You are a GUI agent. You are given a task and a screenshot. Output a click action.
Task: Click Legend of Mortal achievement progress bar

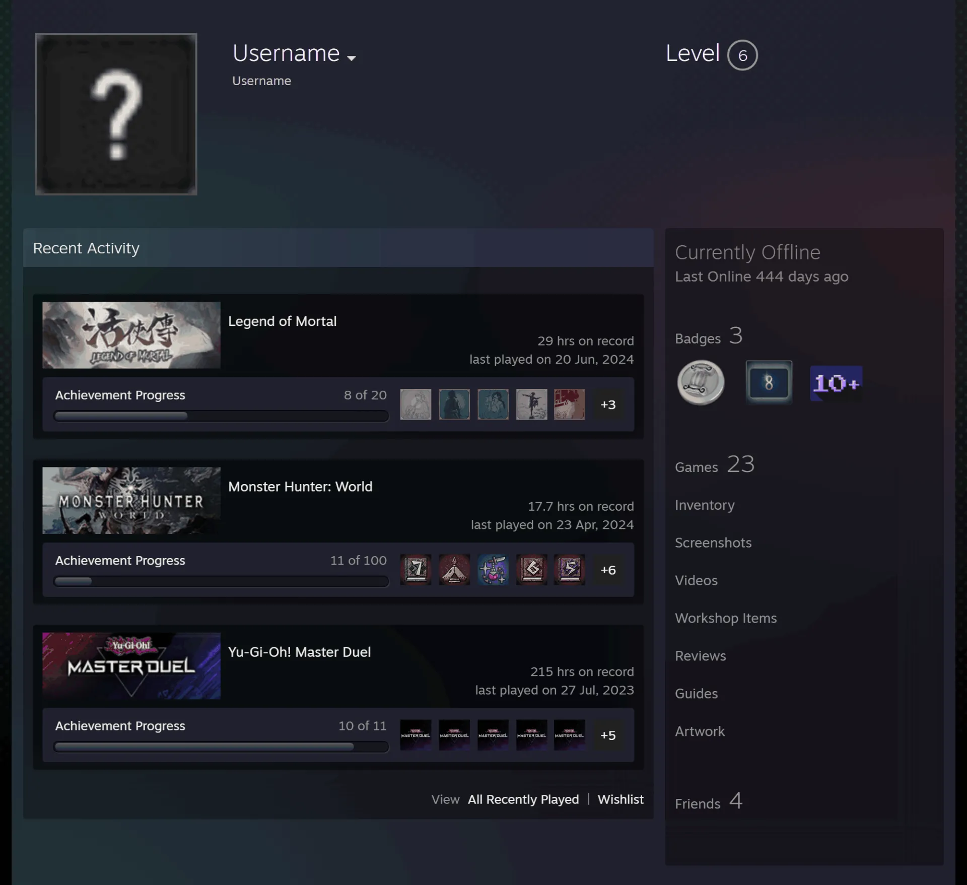click(221, 416)
